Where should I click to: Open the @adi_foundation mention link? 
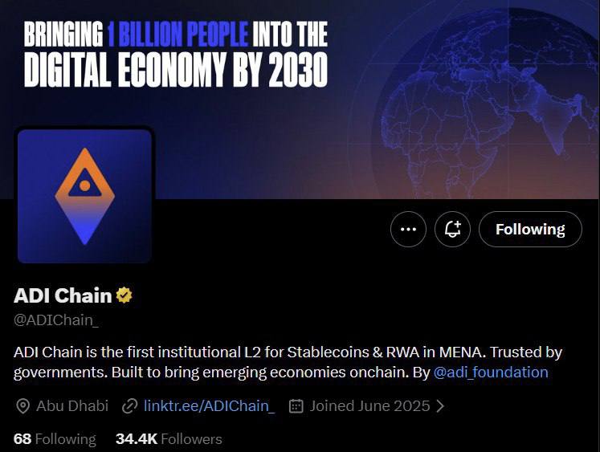491,372
